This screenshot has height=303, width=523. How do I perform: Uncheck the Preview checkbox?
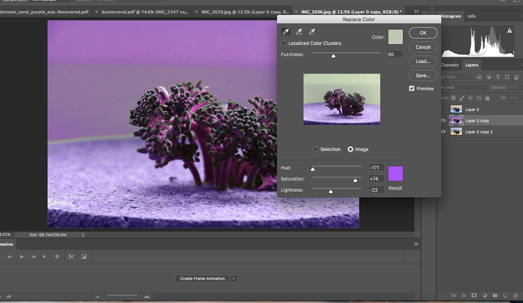pos(412,89)
